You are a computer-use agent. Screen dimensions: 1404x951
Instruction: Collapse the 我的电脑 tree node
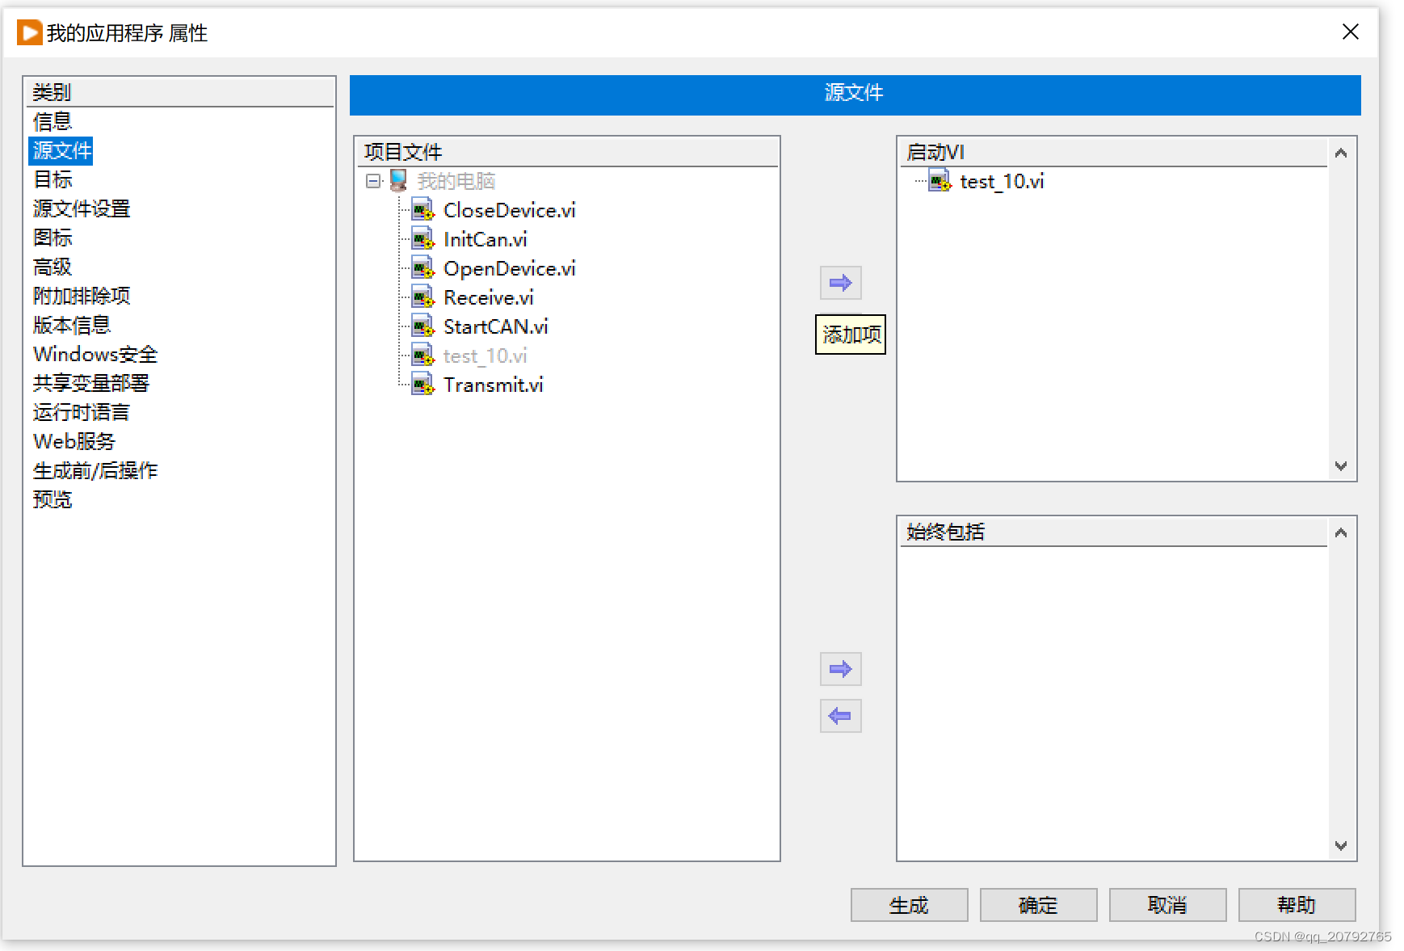point(373,181)
